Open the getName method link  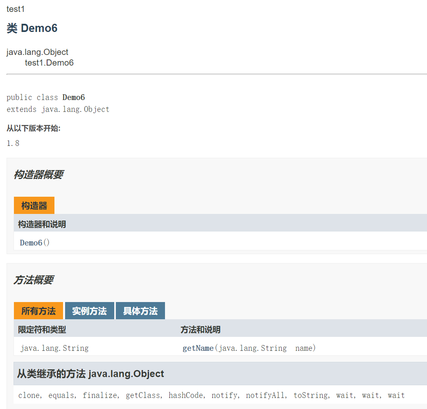(x=198, y=348)
